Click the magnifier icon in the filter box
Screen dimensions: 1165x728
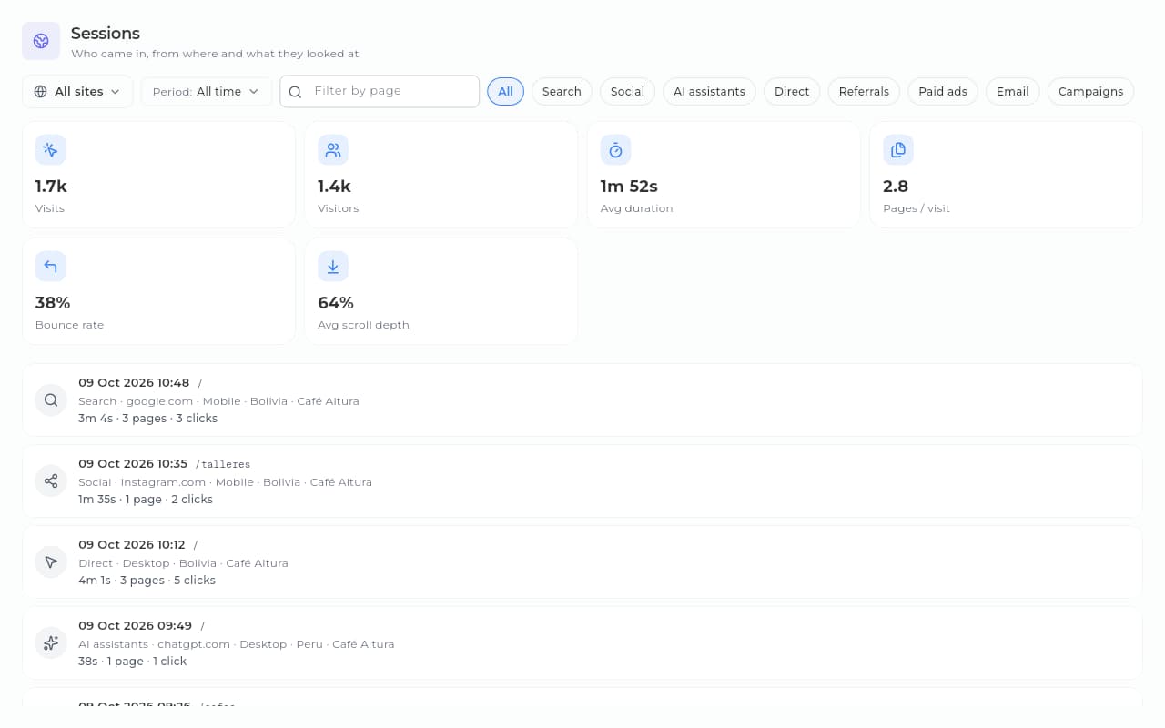[x=295, y=92]
